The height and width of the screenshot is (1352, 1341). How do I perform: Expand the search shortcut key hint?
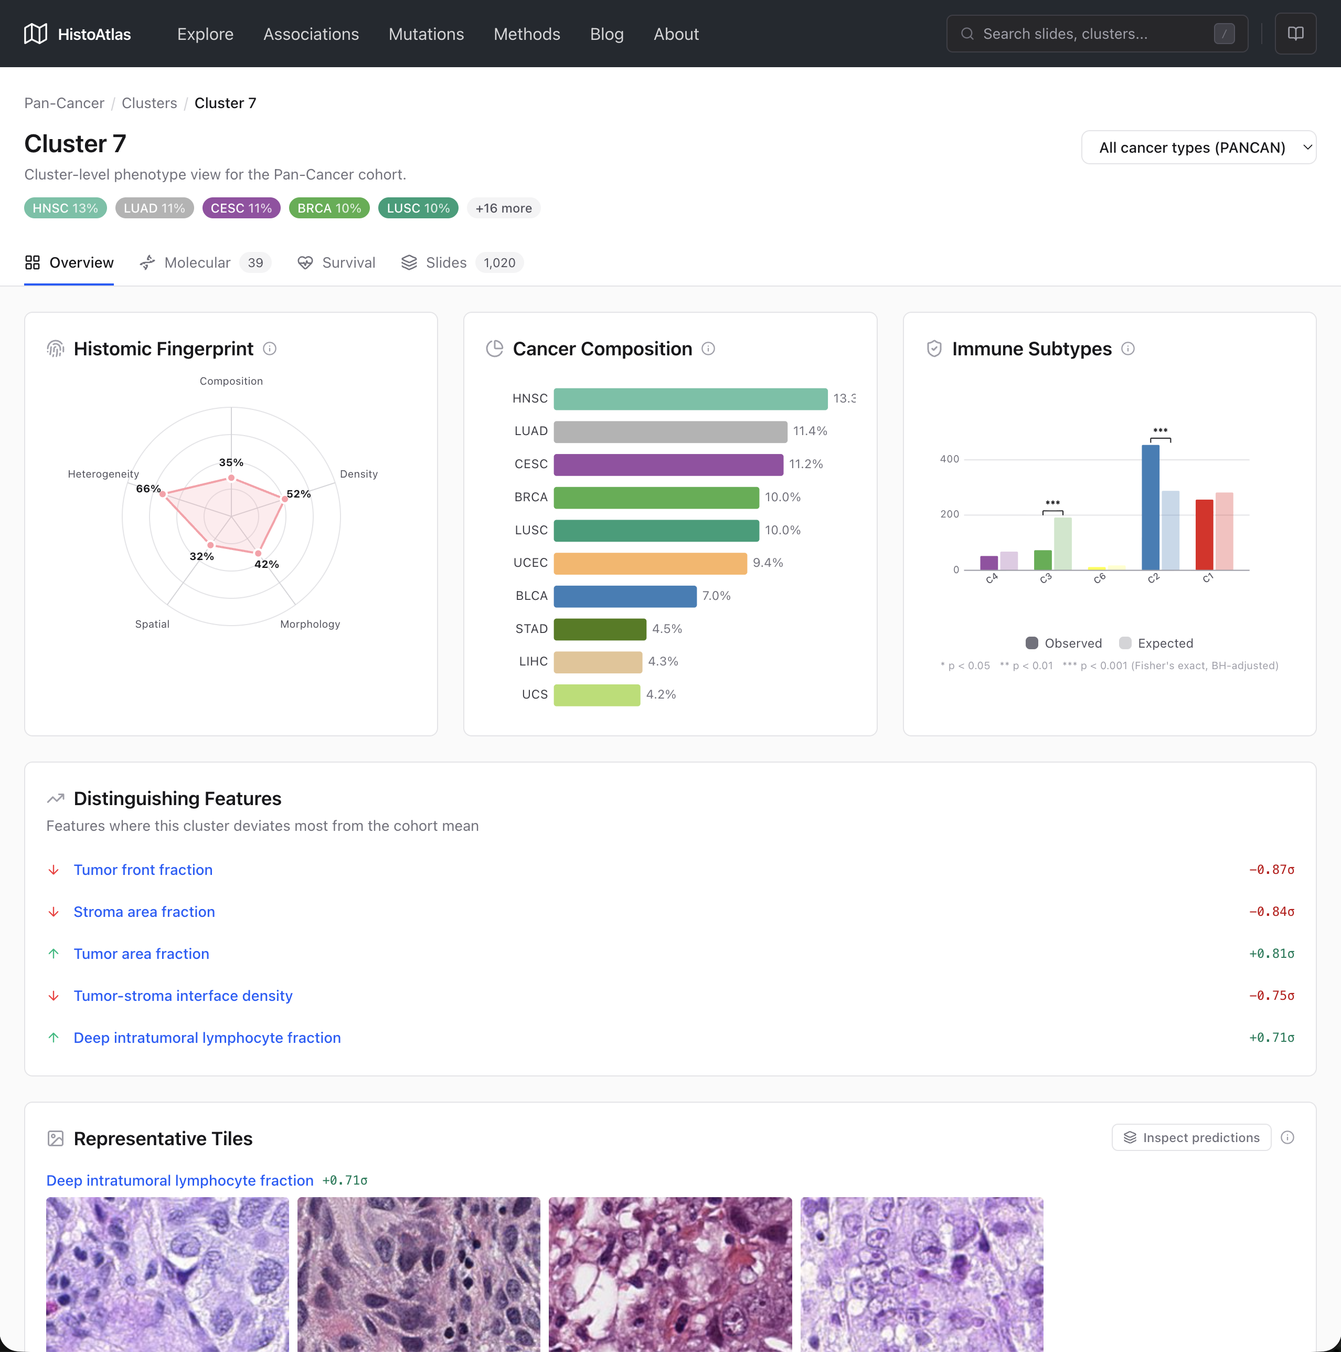pyautogui.click(x=1224, y=33)
